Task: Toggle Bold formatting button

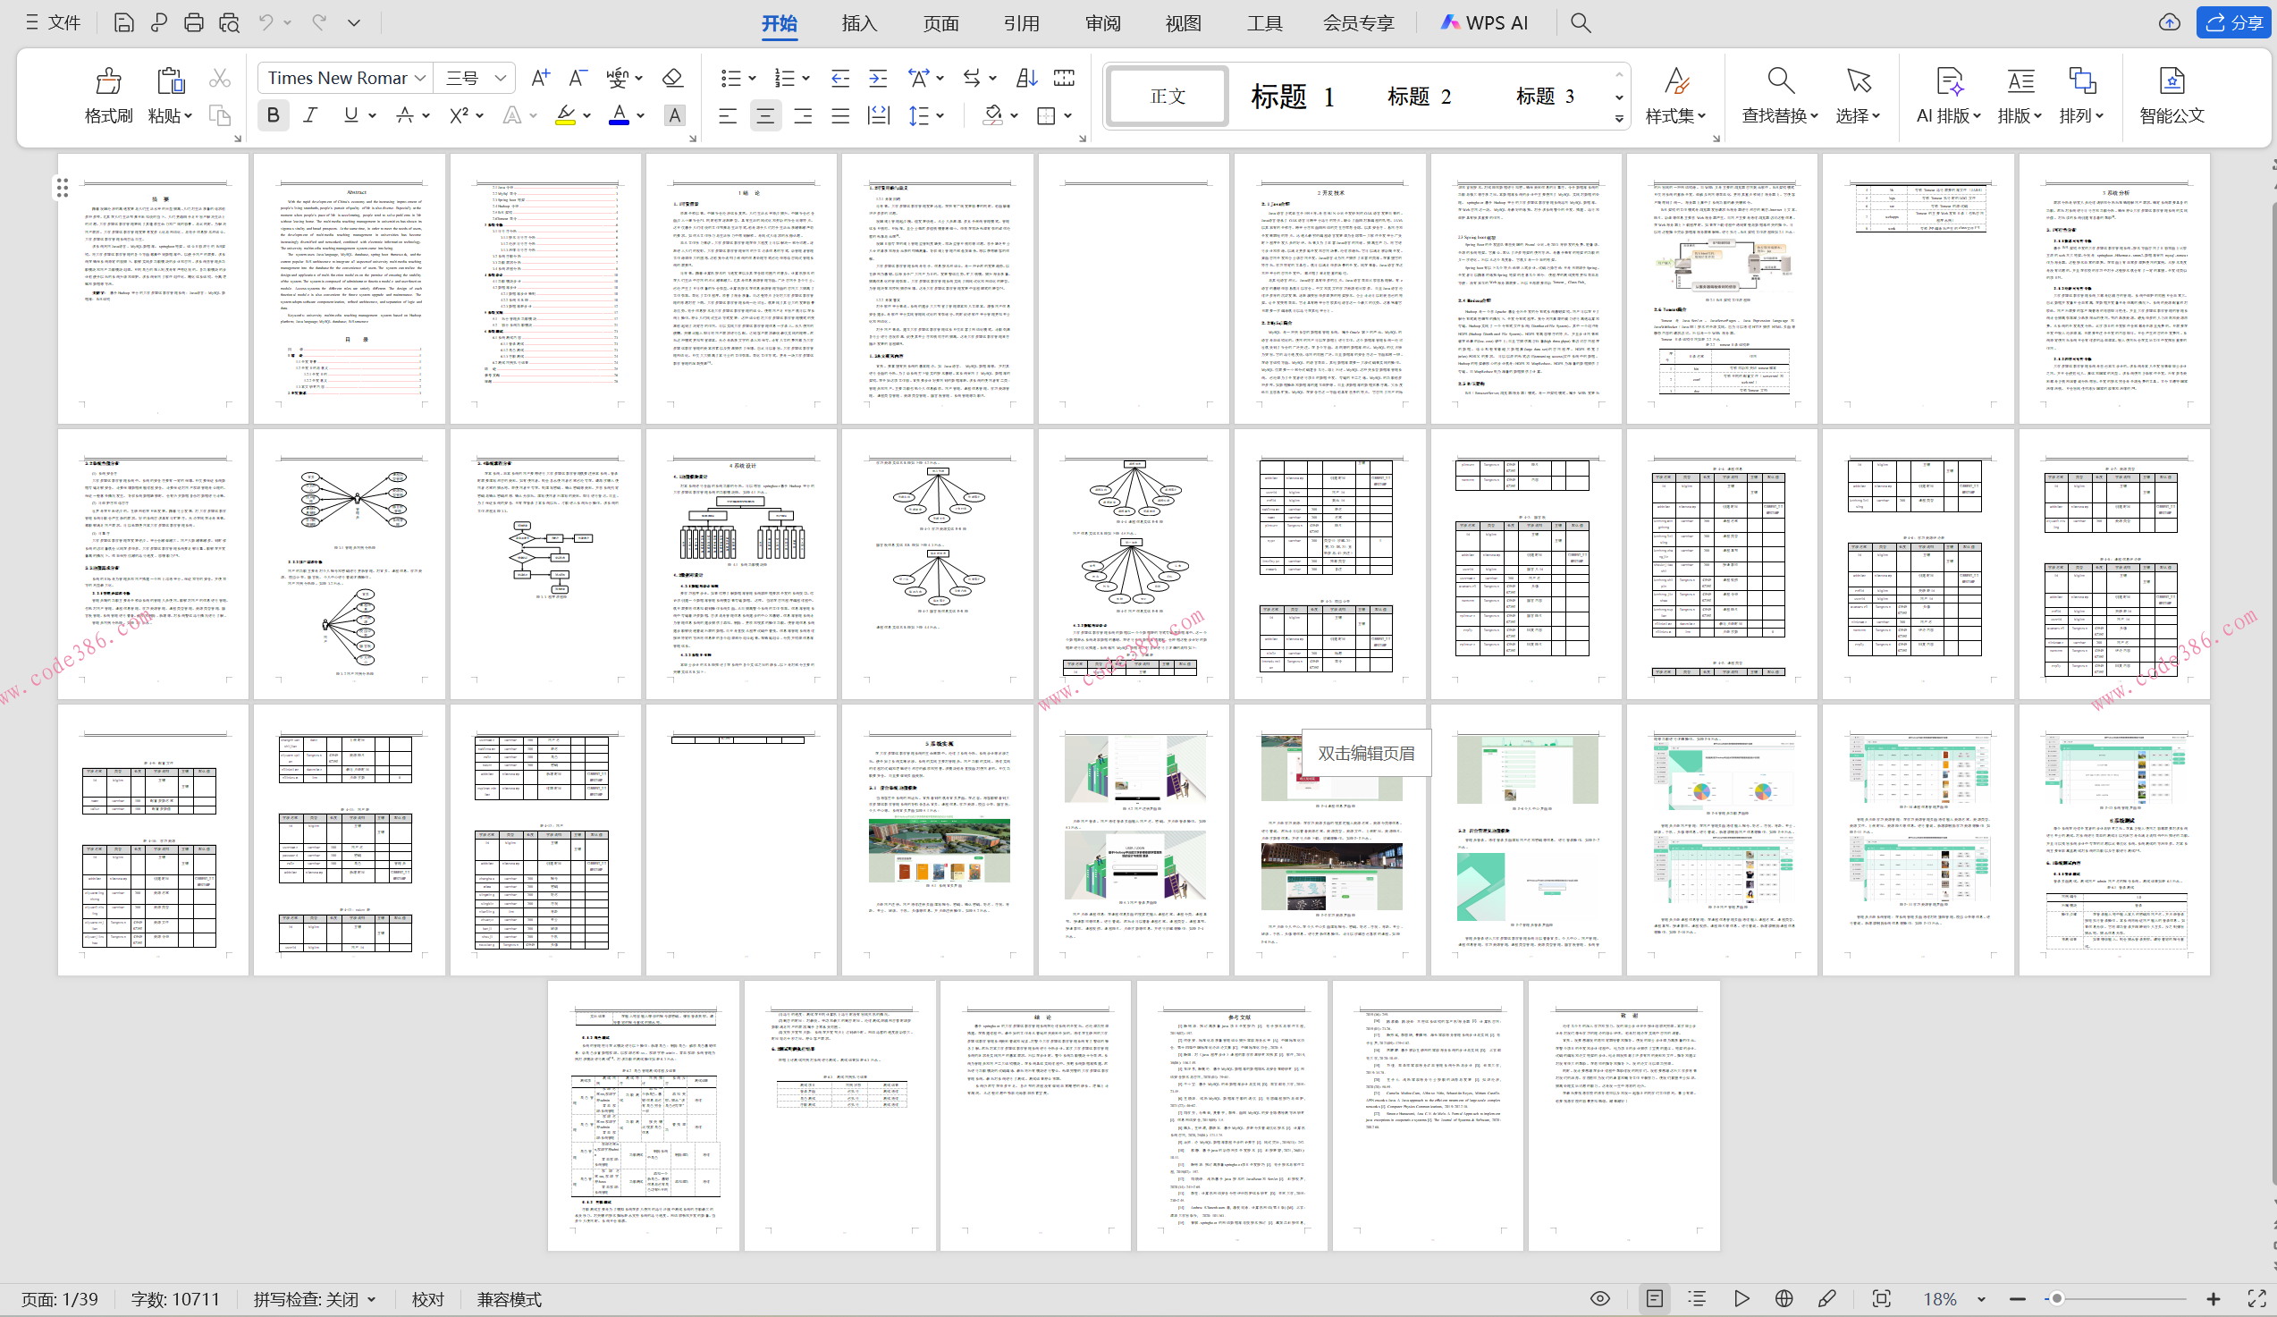Action: 273,114
